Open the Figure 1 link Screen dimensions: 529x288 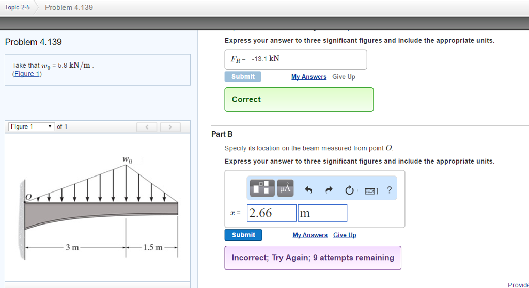click(x=27, y=74)
